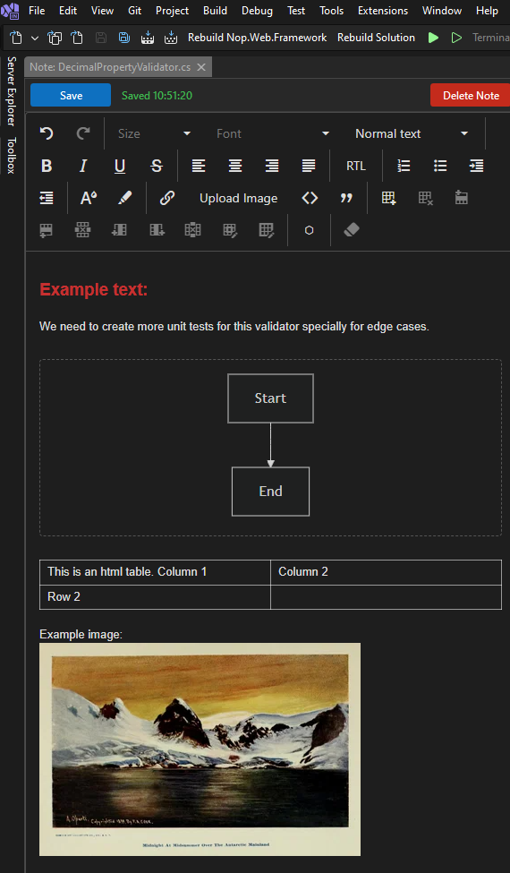The width and height of the screenshot is (510, 873).
Task: Insert a numbered list
Action: [x=404, y=166]
